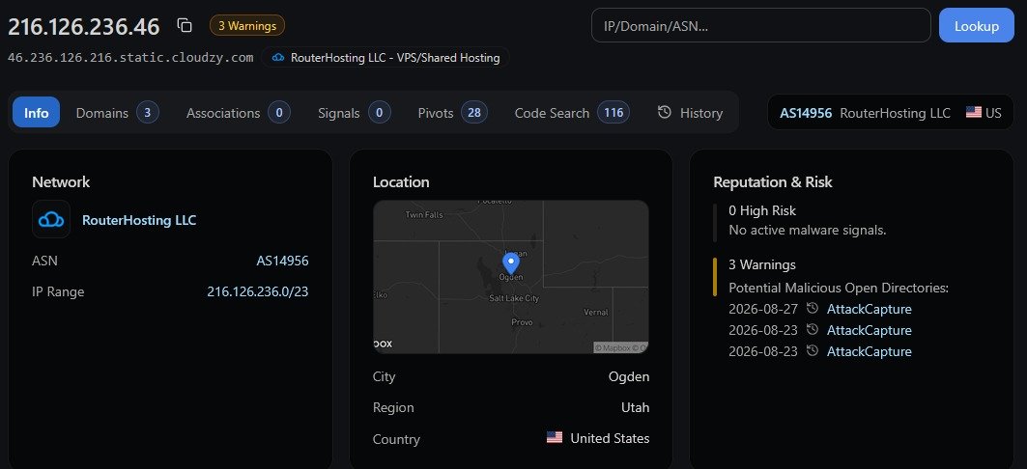Image resolution: width=1027 pixels, height=469 pixels.
Task: Click the Ogden city value
Action: pyautogui.click(x=629, y=376)
